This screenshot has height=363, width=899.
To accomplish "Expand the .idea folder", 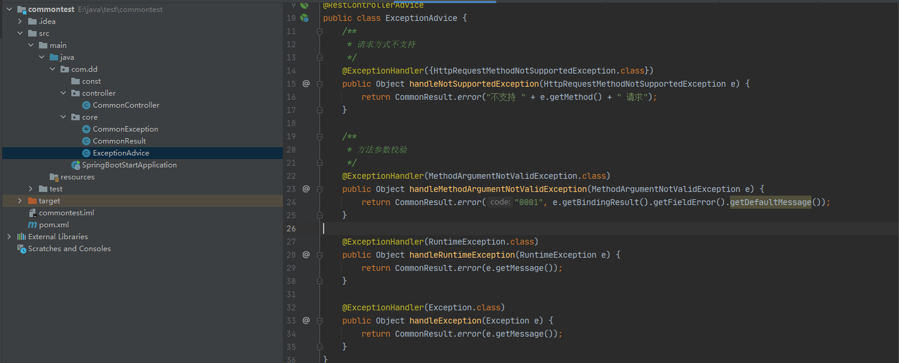I will coord(20,22).
